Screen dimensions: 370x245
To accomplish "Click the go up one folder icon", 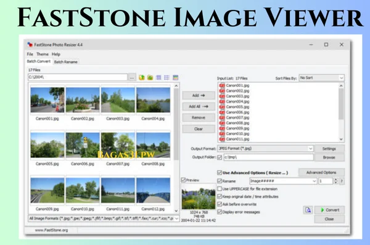I will coord(142,78).
